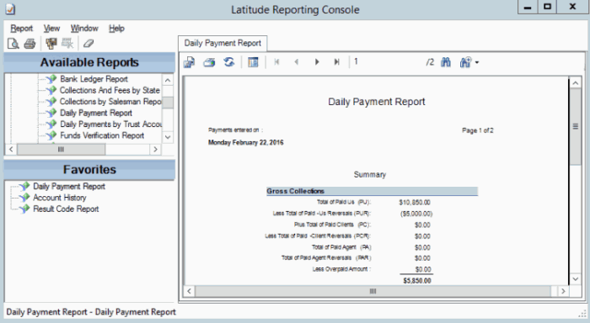Select Funds Verification Report

[102, 135]
